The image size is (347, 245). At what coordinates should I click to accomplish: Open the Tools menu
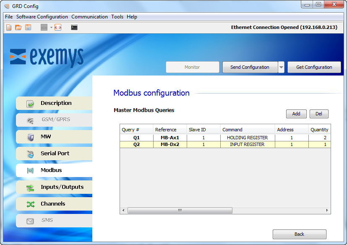pyautogui.click(x=117, y=17)
